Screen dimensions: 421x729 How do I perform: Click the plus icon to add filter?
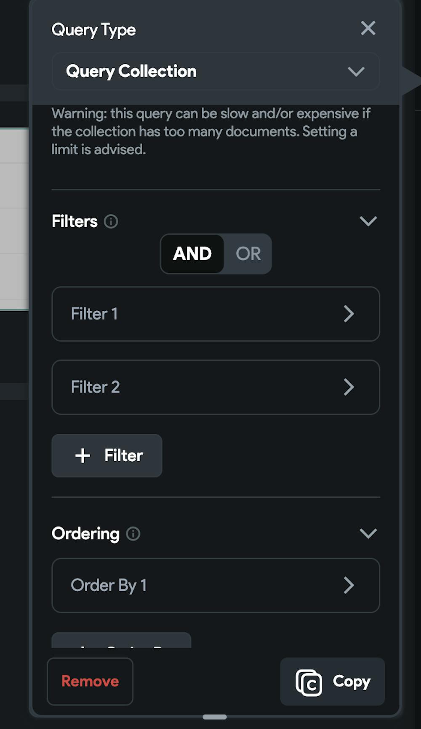(x=83, y=456)
